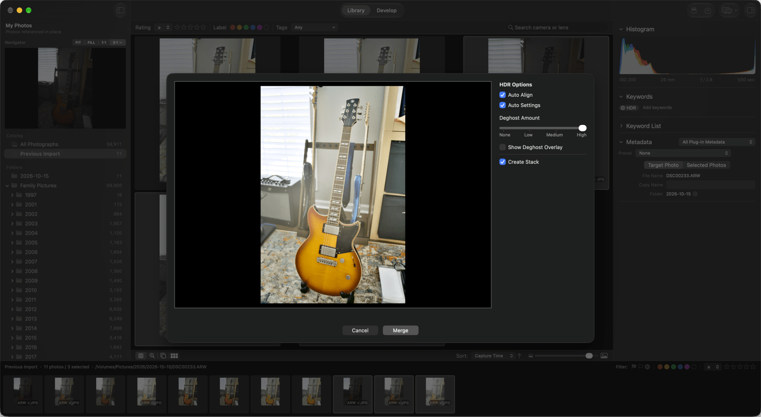Open the Sort Capture Time dropdown
Viewport: 761px width, 417px height.
tap(493, 356)
